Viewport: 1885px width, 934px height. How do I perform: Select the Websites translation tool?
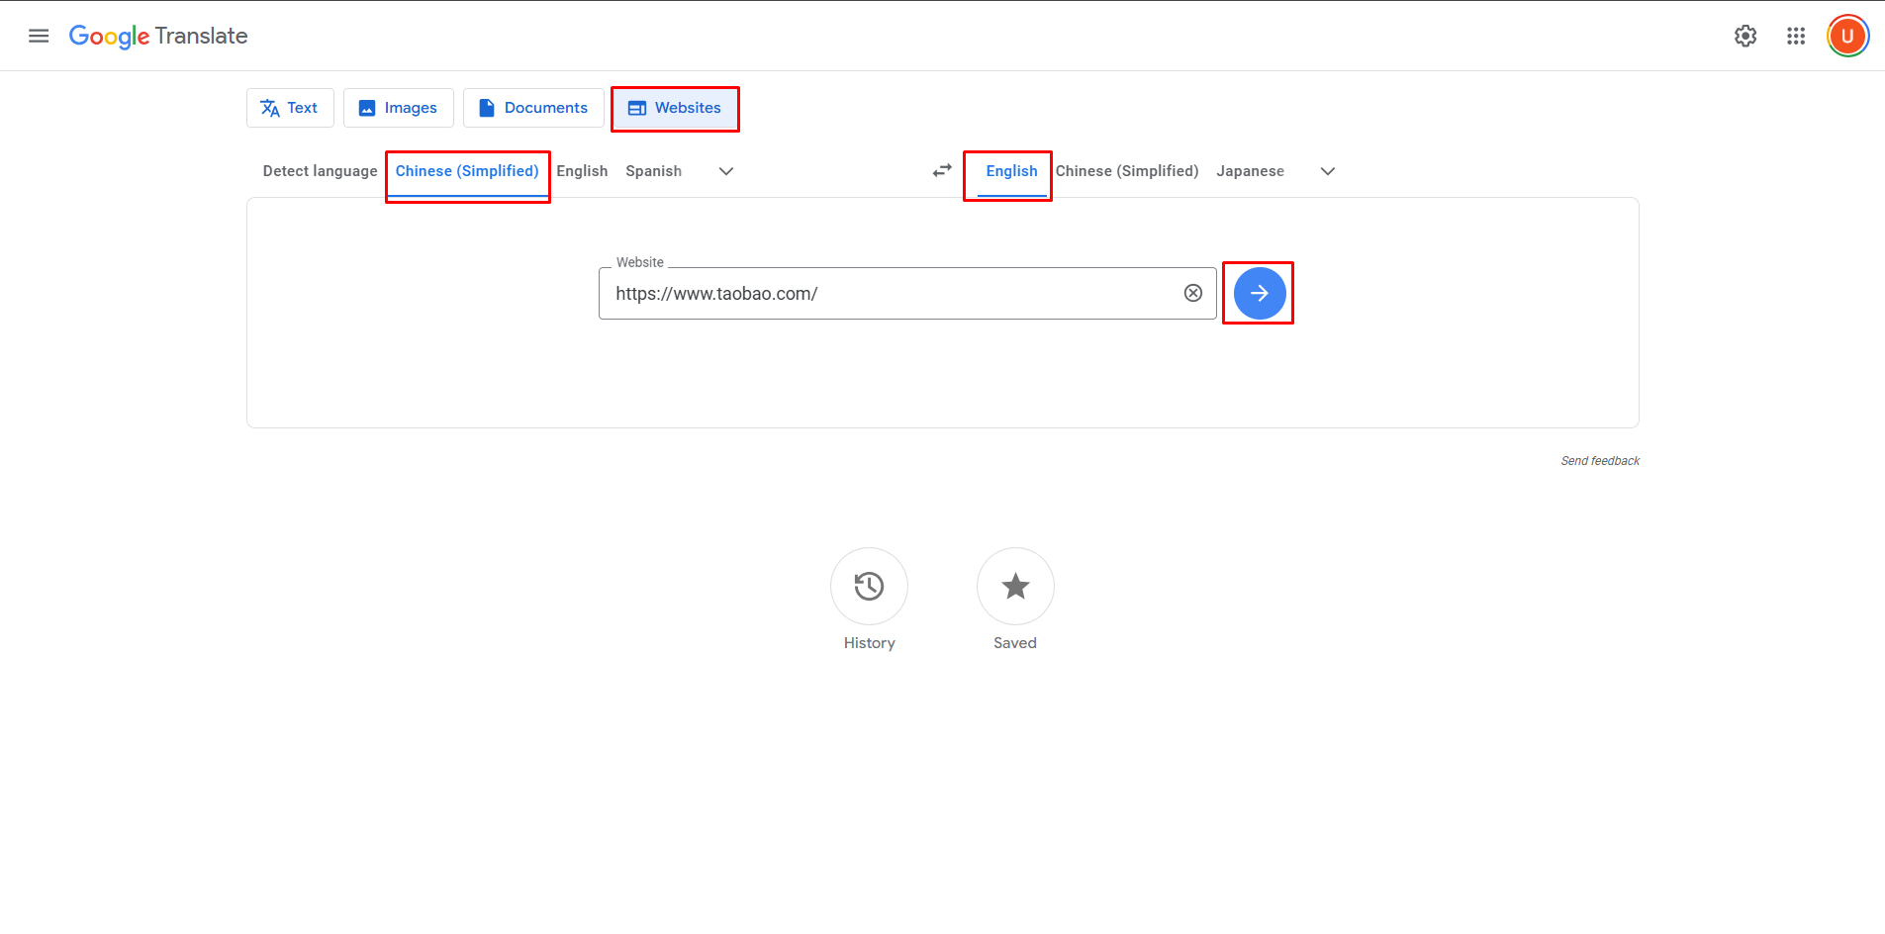click(x=675, y=108)
